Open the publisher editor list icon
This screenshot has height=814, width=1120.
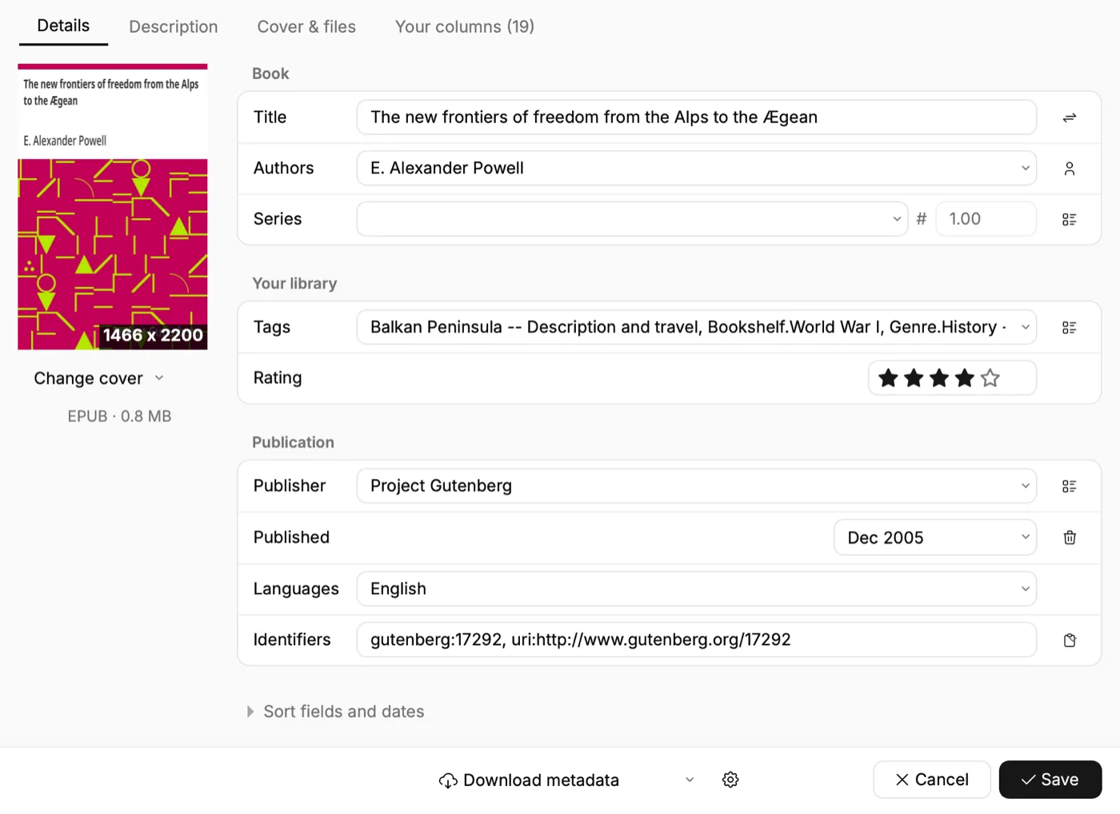(x=1069, y=486)
